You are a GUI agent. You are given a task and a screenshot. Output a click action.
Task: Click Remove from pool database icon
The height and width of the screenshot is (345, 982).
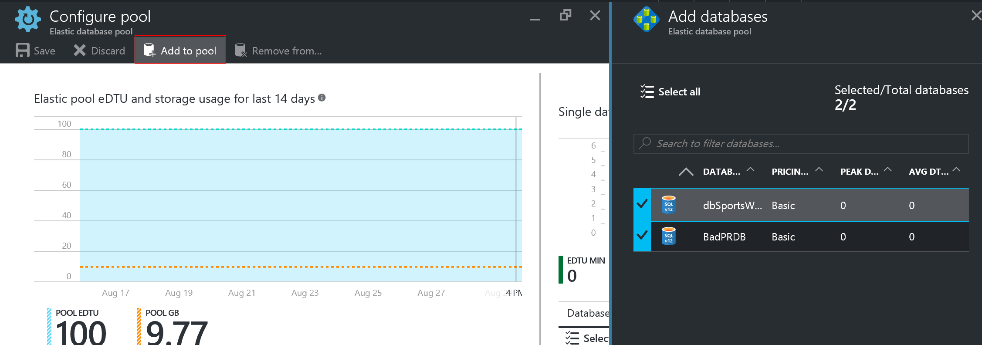(x=240, y=51)
